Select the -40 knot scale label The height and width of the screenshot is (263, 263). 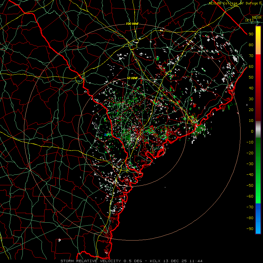(x=250, y=175)
